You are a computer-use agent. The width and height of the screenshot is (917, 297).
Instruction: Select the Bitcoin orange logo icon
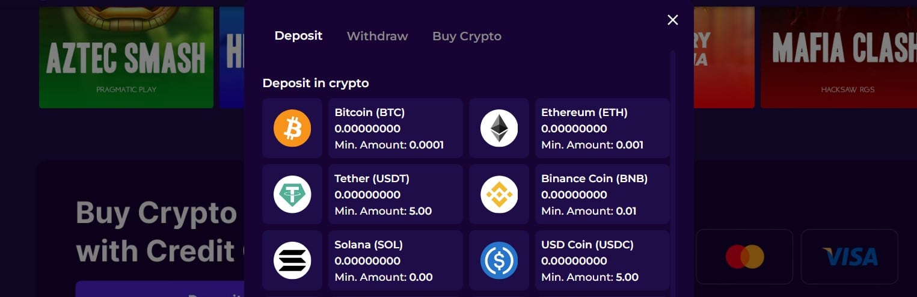tap(292, 128)
